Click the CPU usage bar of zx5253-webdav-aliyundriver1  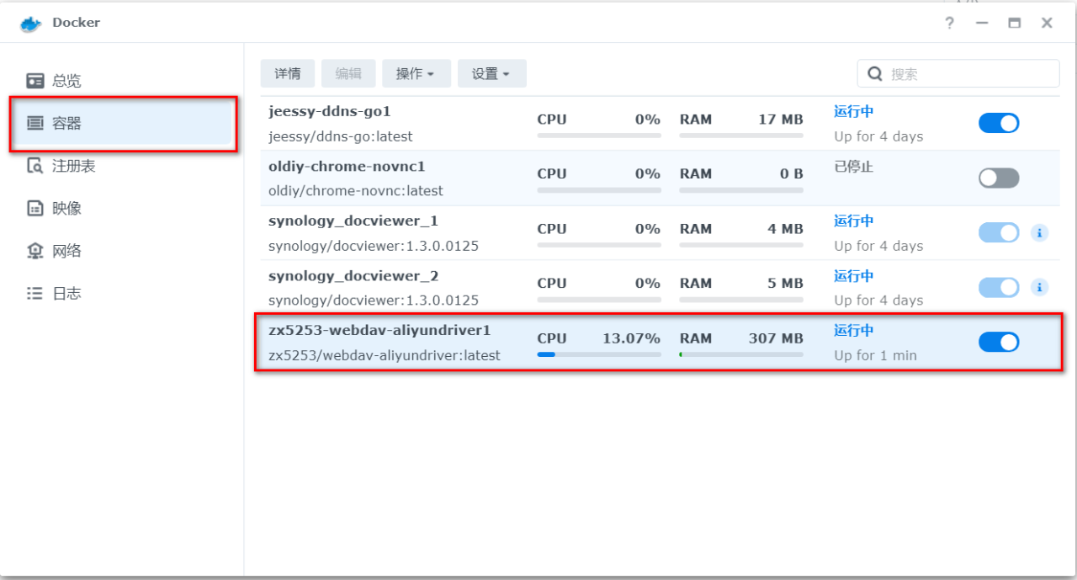pos(599,354)
